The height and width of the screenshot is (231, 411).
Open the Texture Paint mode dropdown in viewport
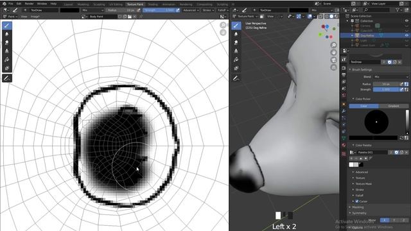245,16
